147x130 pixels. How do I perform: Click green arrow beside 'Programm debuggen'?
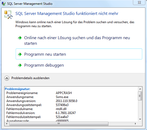click(20, 65)
